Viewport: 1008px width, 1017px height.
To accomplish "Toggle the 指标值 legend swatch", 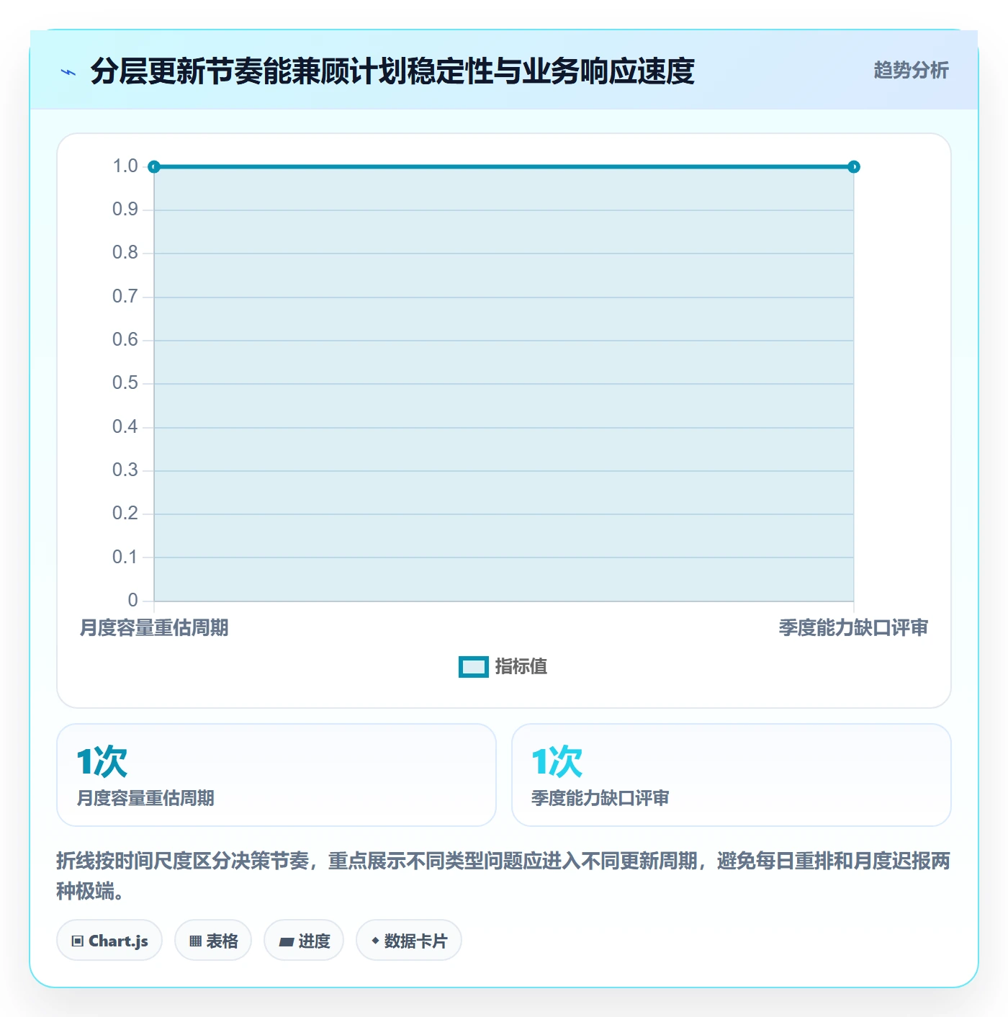I will 474,667.
